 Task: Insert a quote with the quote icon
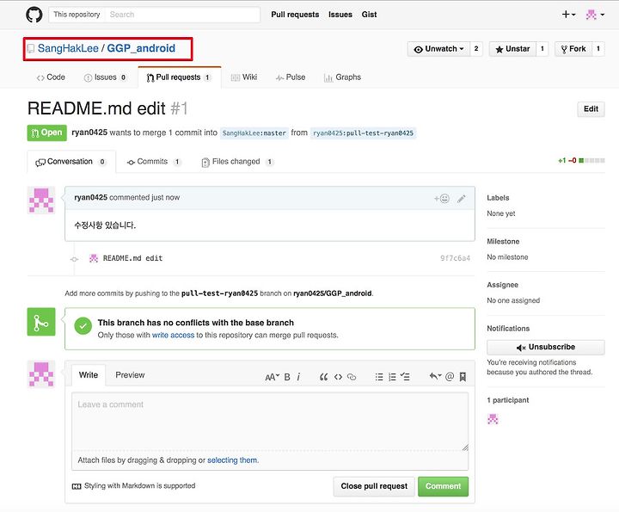(x=323, y=377)
